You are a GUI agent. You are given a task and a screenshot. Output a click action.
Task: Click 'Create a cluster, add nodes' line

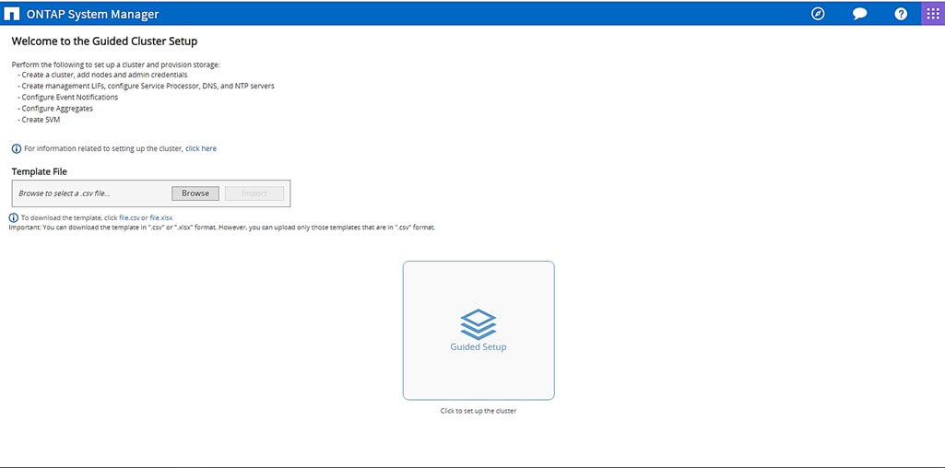(x=102, y=75)
